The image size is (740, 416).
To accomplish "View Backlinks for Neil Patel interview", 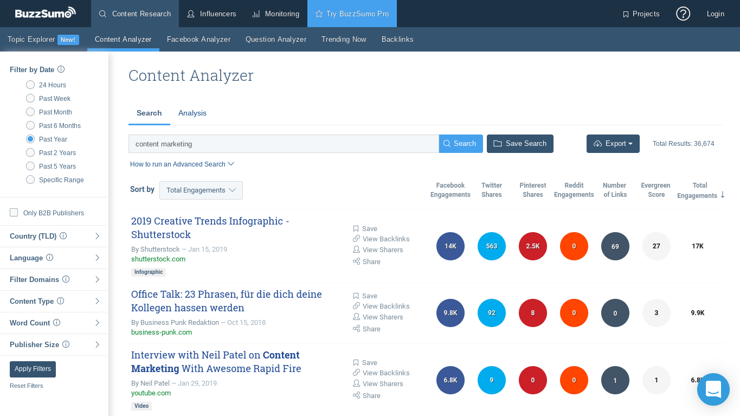I will click(x=381, y=373).
